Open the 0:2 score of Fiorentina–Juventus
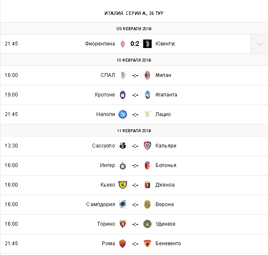This screenshot has height=255, width=268. 135,44
